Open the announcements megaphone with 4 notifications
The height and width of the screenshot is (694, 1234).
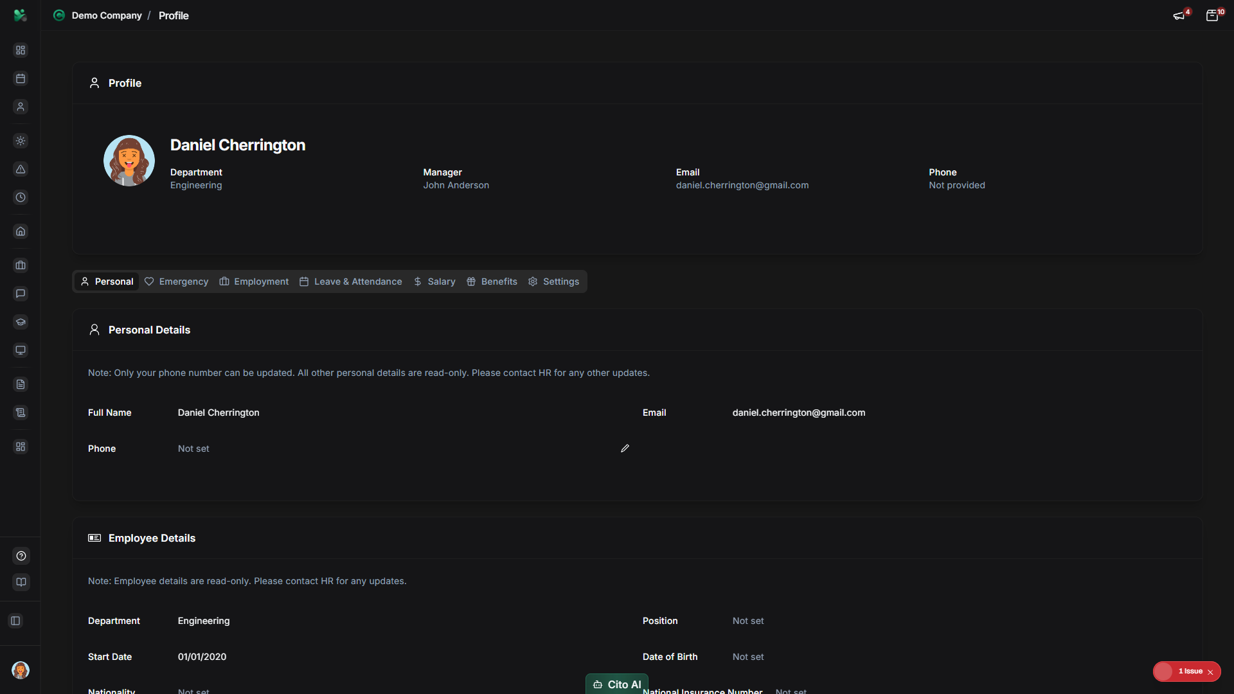1179,15
